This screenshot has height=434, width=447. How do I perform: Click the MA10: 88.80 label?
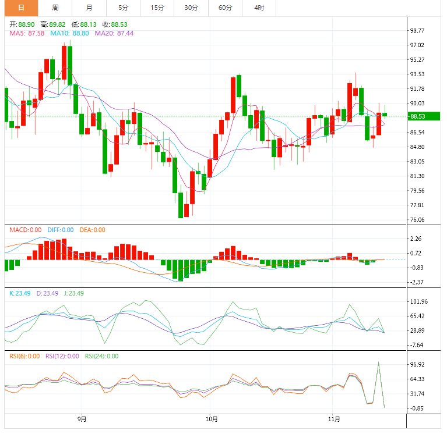(69, 33)
